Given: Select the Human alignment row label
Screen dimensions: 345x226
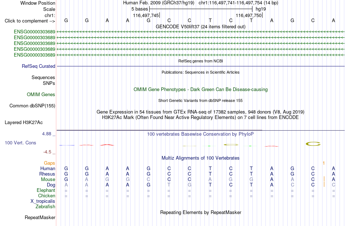Looking at the screenshot, I should (x=48, y=168).
